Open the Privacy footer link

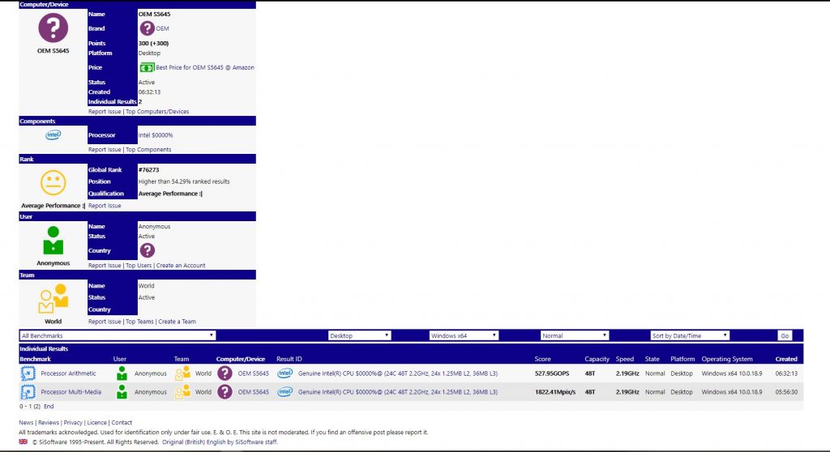point(73,423)
